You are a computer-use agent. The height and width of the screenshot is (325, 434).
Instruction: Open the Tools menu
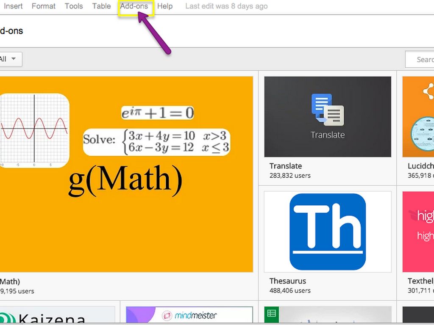coord(74,6)
